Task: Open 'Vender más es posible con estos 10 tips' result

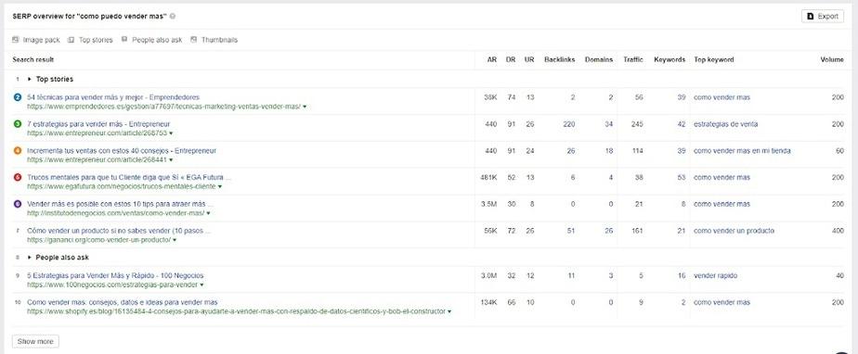Action: [120, 204]
